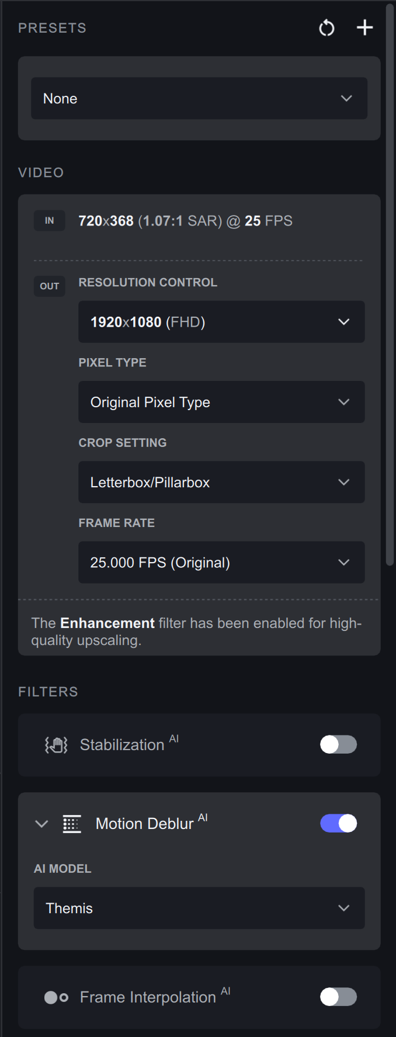Disable the Motion Deblur toggle
The width and height of the screenshot is (396, 1037).
[338, 823]
